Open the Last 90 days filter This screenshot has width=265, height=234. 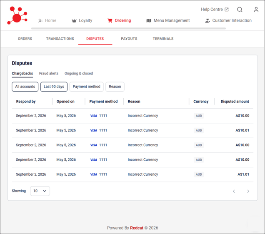click(x=54, y=87)
